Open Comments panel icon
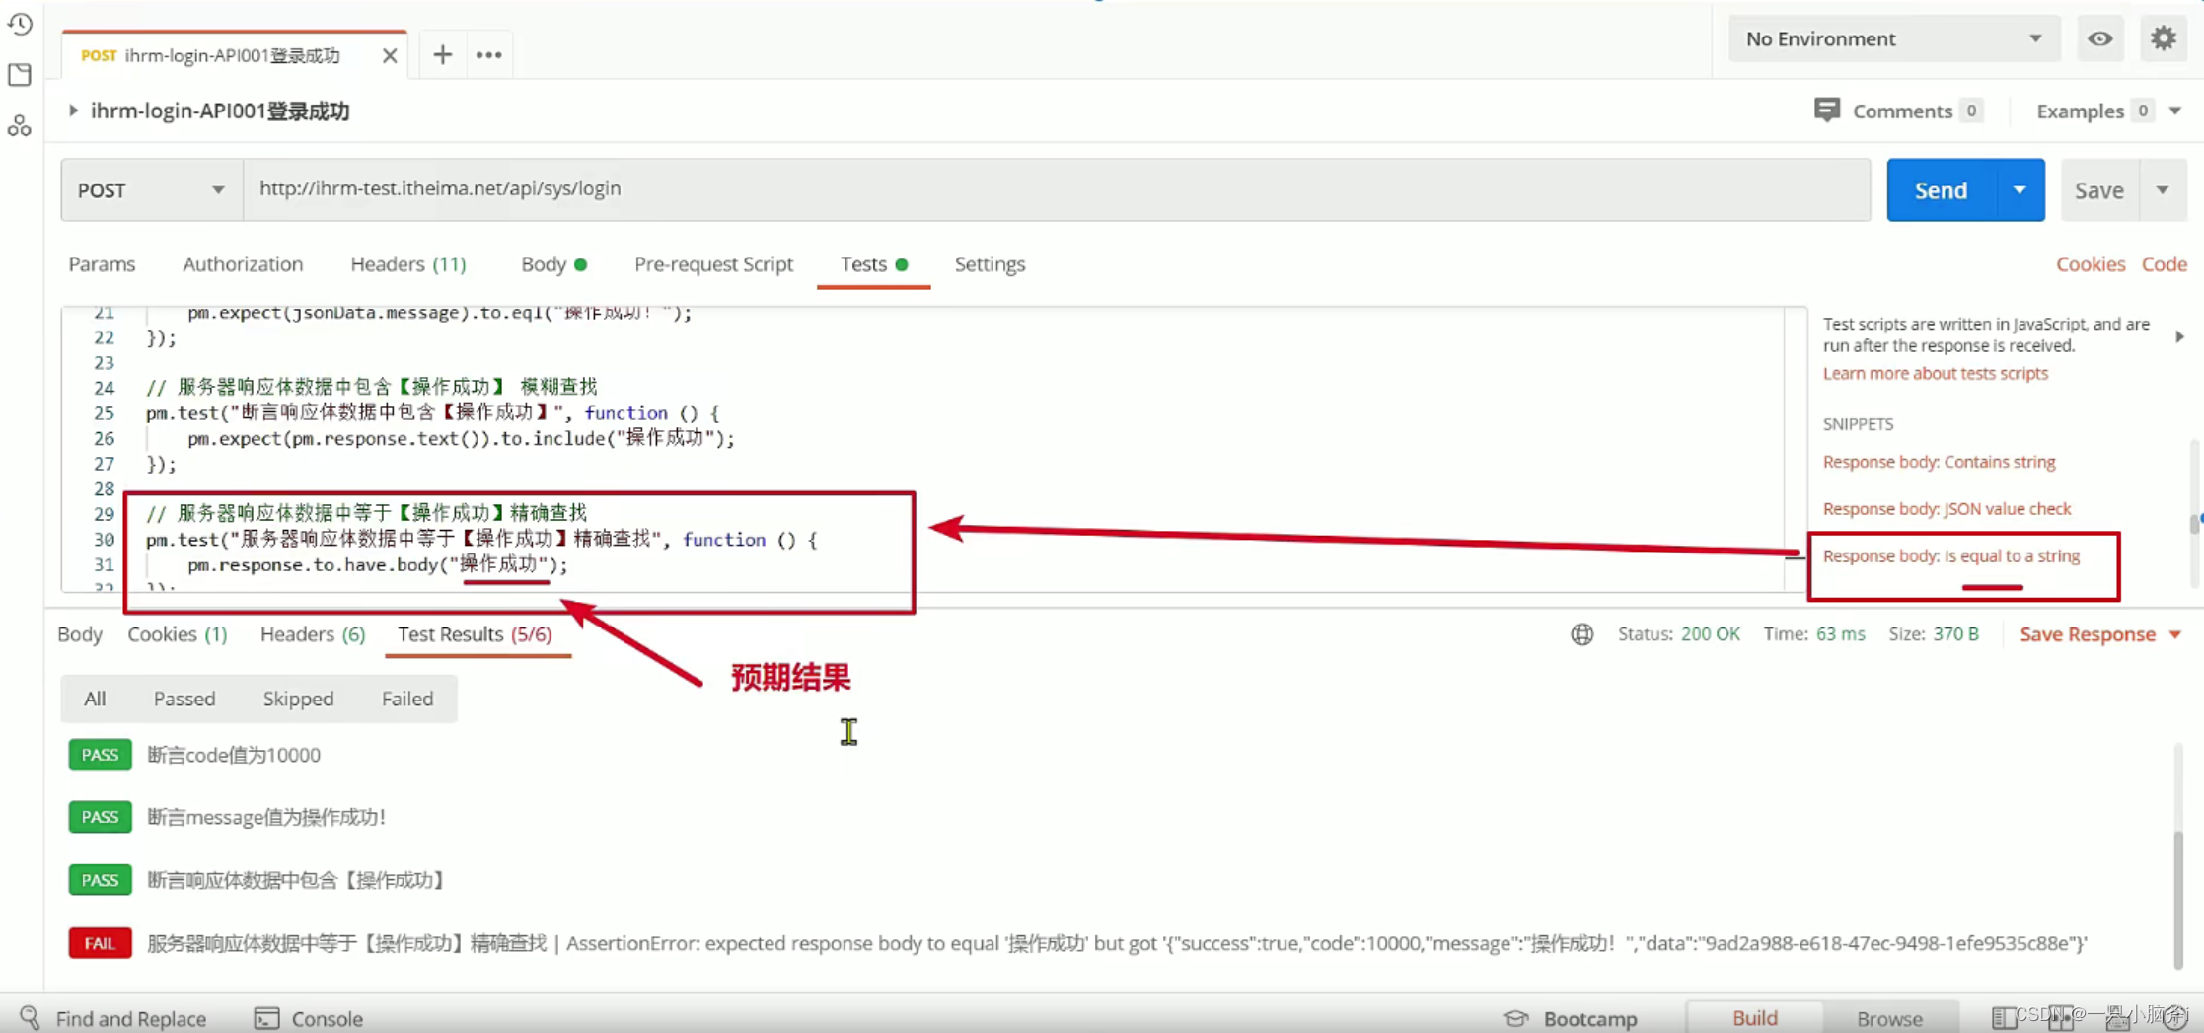 (1826, 111)
